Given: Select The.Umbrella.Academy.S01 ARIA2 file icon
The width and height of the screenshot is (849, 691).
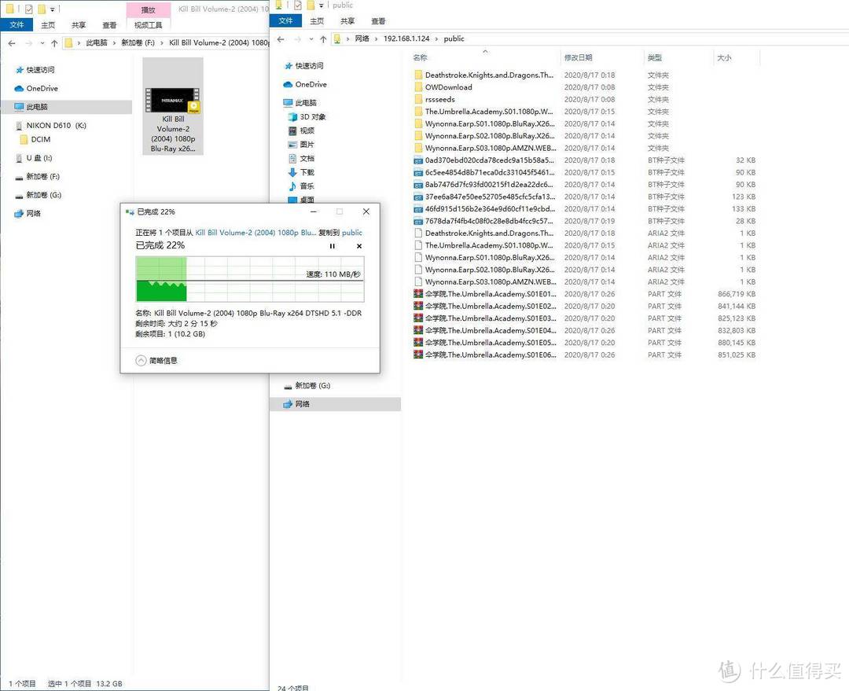Looking at the screenshot, I should [418, 245].
